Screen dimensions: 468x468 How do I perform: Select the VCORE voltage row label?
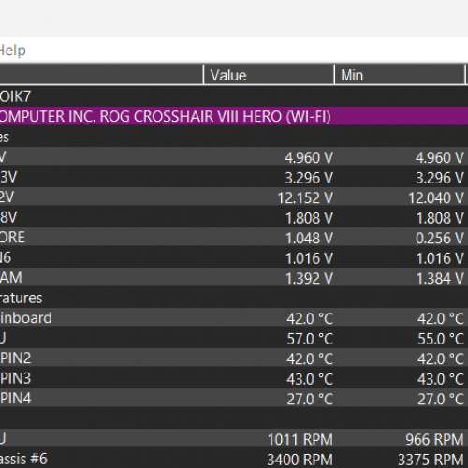pos(12,238)
